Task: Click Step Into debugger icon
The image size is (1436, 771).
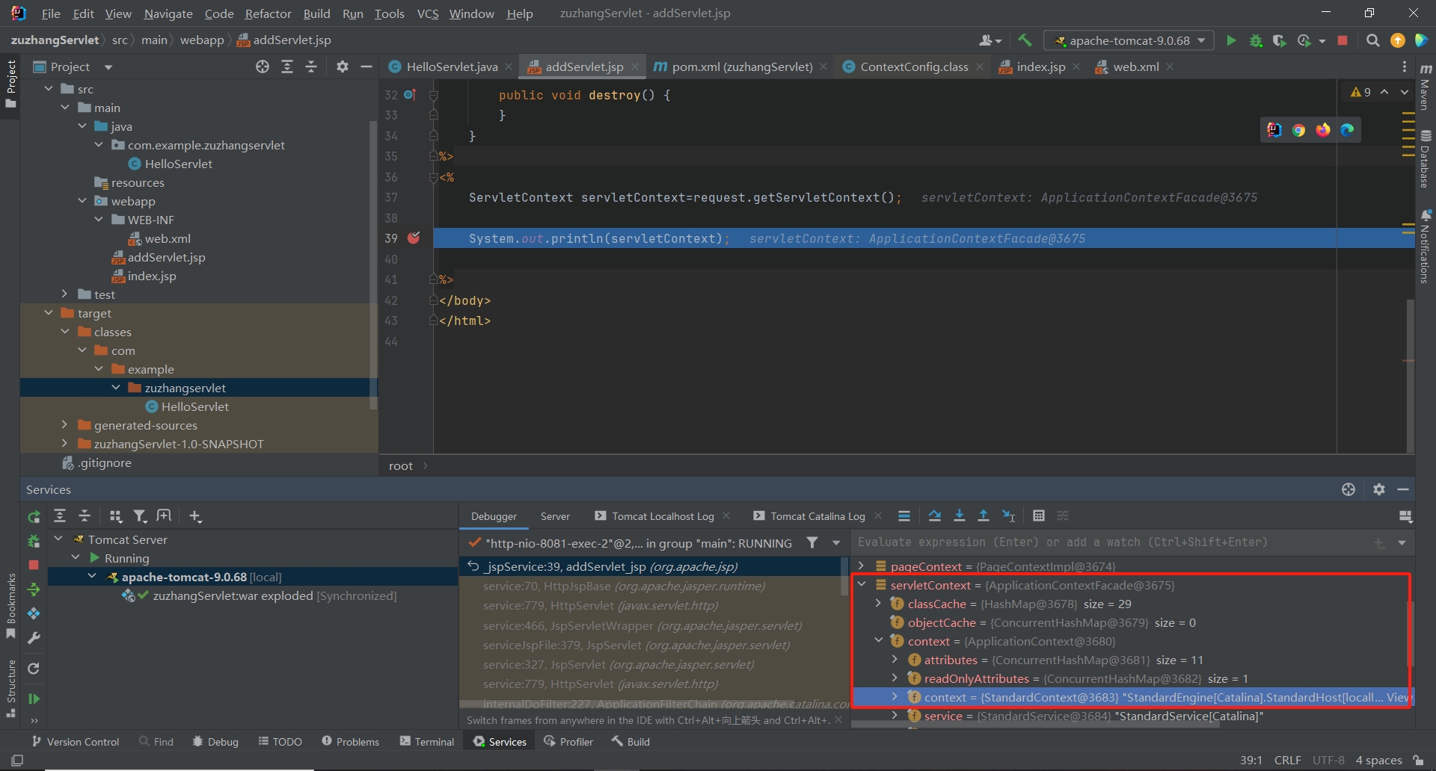Action: pos(960,515)
